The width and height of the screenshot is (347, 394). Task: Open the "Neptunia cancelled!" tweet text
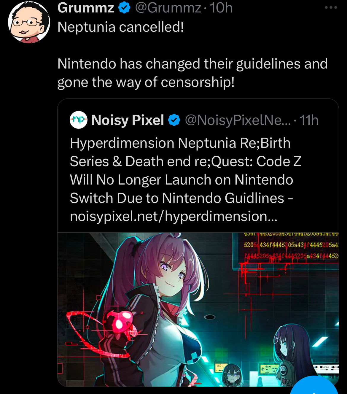point(121,27)
